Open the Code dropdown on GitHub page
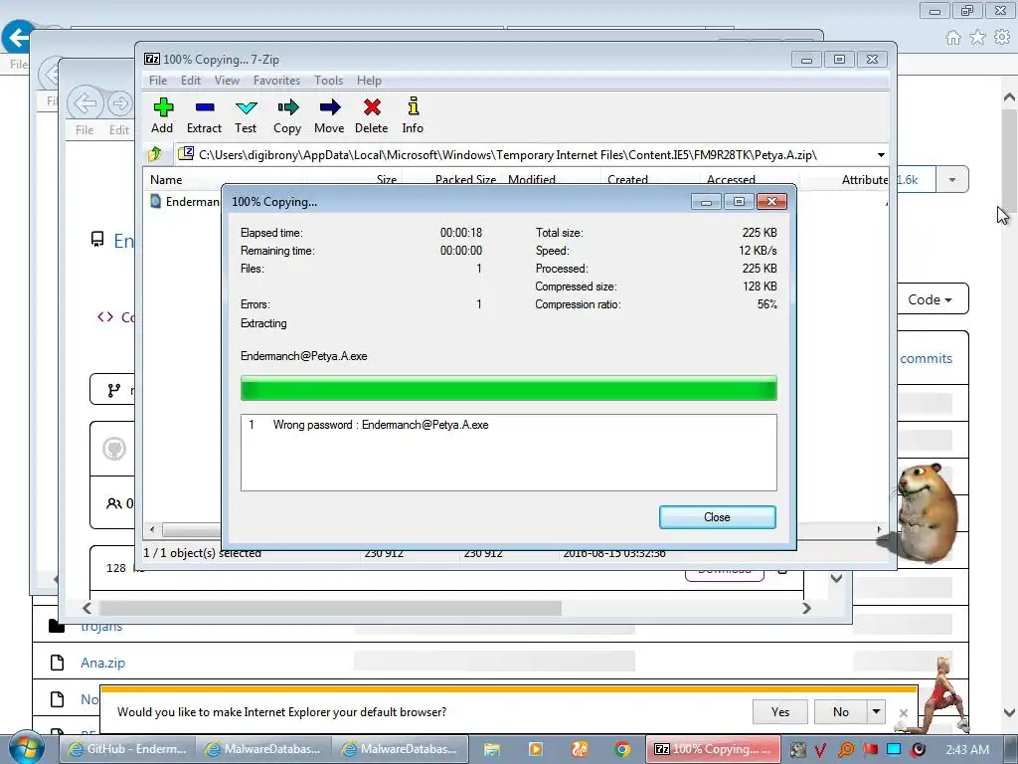 [933, 299]
